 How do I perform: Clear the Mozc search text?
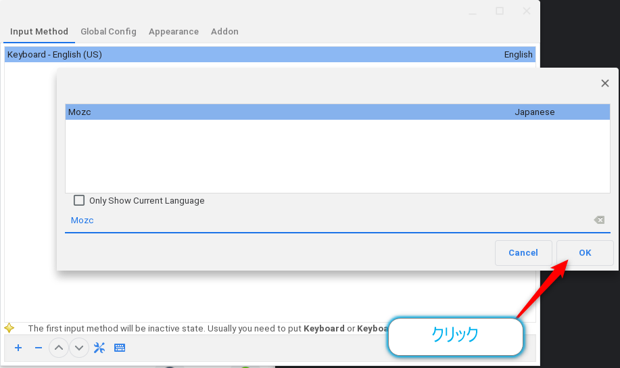(x=599, y=220)
